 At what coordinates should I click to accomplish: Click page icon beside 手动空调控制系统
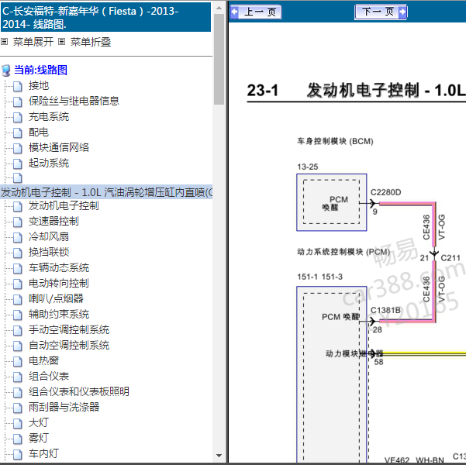point(18,330)
